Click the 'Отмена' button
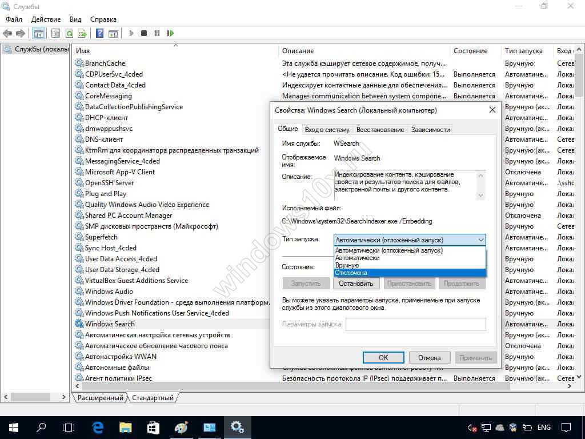This screenshot has width=585, height=439. point(429,357)
